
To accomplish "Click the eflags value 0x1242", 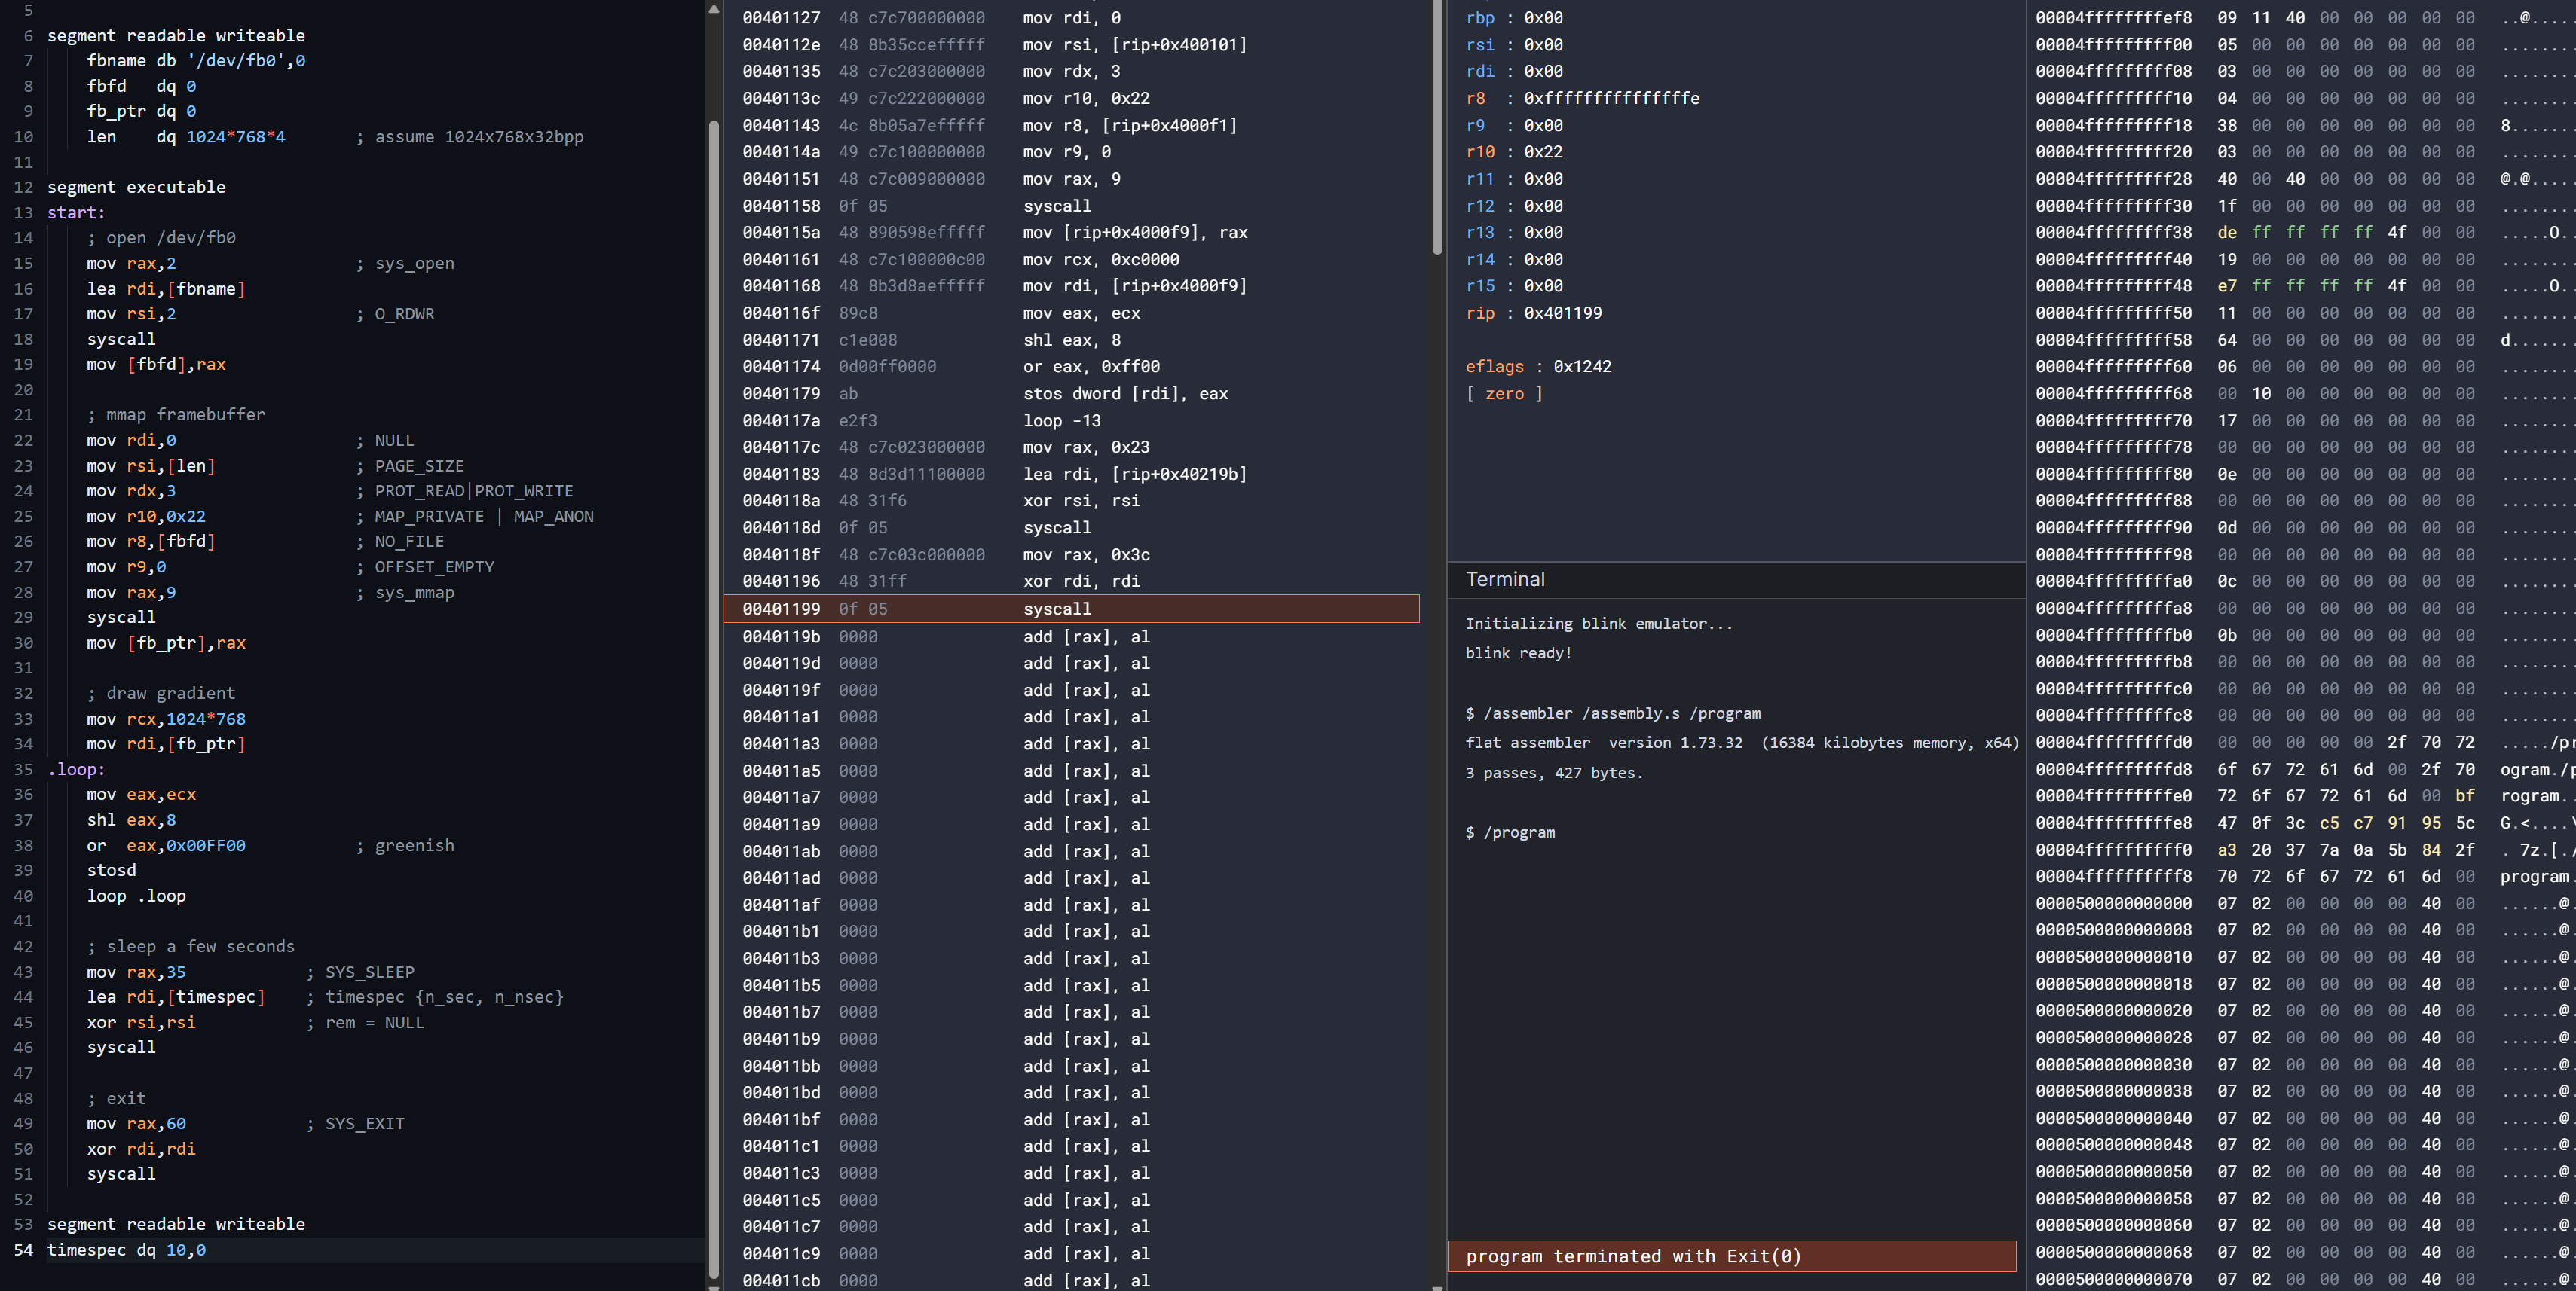I will [x=1582, y=367].
